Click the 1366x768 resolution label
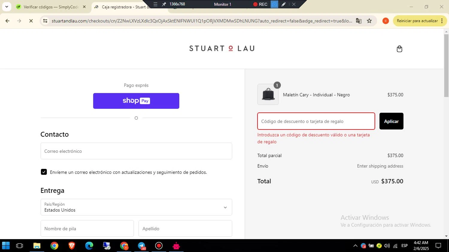This screenshot has width=449, height=252. (x=177, y=4)
